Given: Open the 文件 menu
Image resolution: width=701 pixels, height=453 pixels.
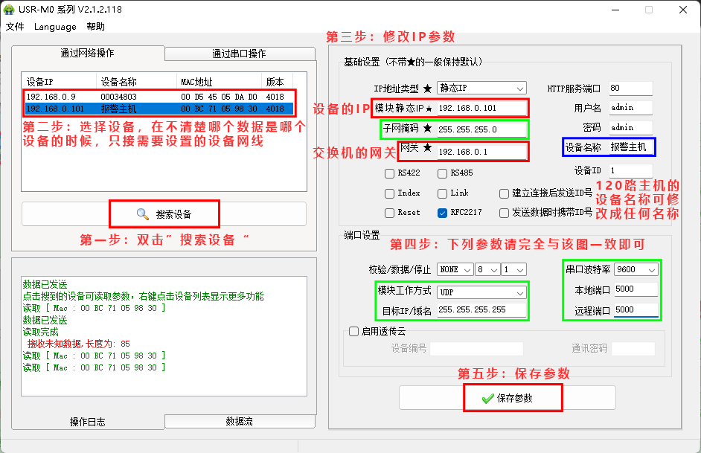Looking at the screenshot, I should coord(15,27).
